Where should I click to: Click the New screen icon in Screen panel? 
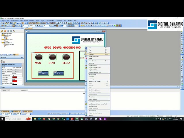coord(2,31)
